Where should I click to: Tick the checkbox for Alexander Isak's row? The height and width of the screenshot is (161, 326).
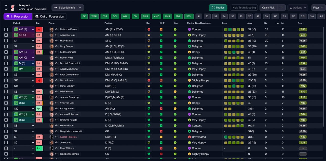pos(6,35)
